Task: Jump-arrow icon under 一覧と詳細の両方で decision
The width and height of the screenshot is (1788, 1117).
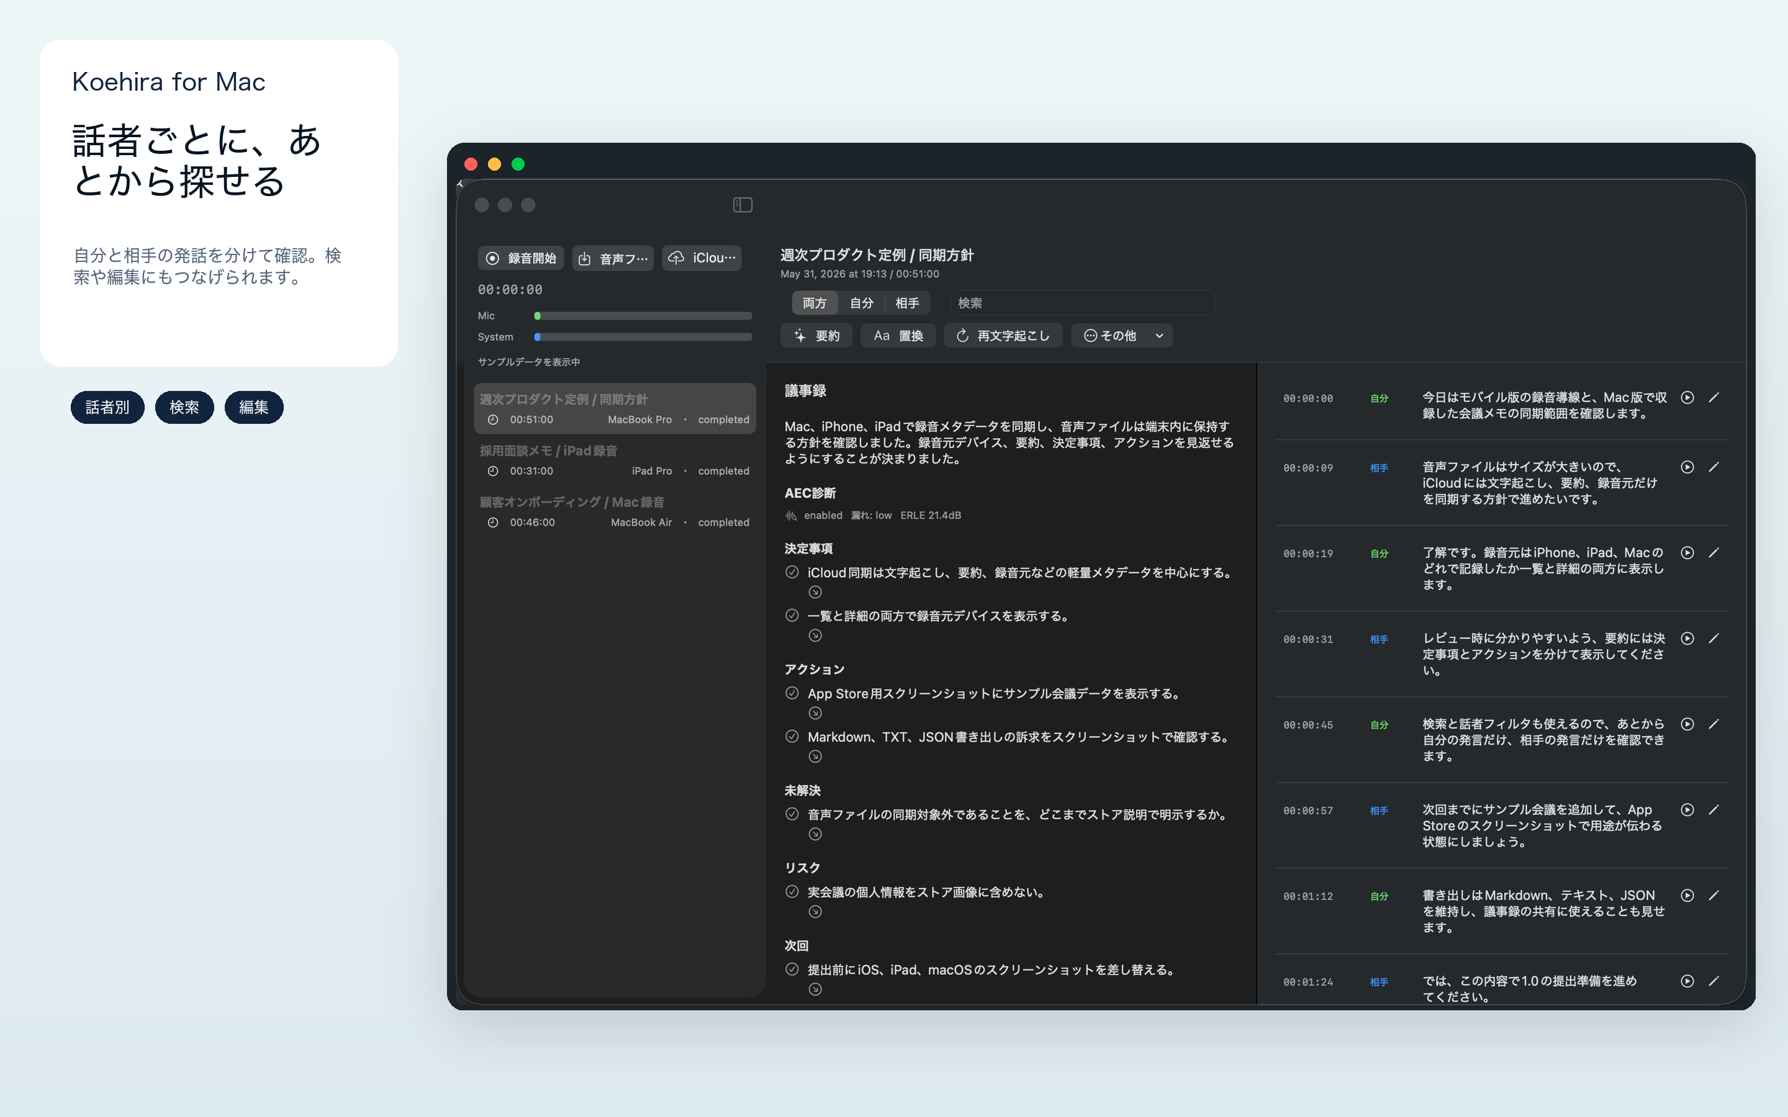Action: pyautogui.click(x=815, y=636)
